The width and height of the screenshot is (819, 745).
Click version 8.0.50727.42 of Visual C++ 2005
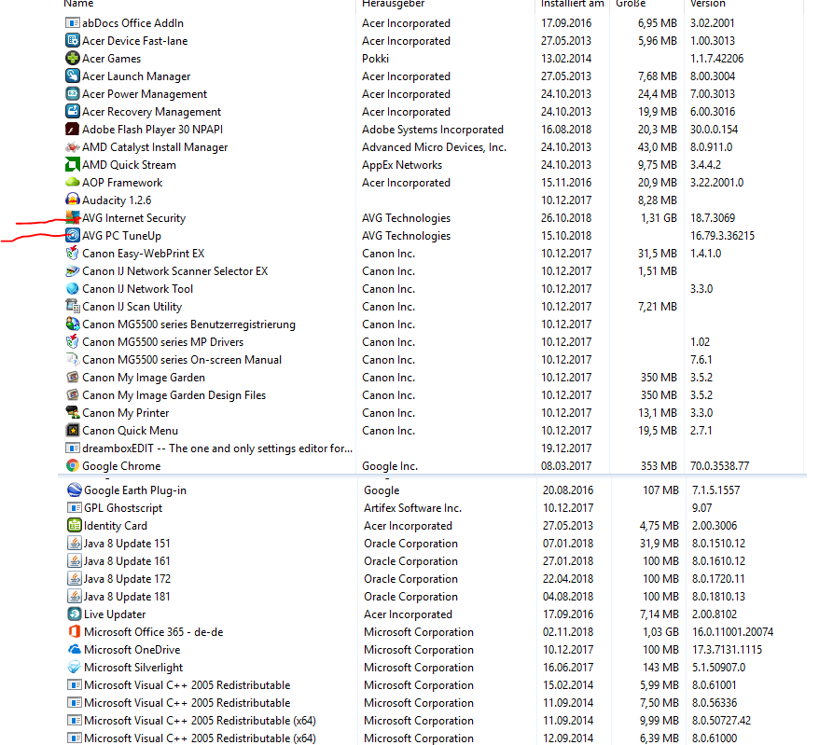(721, 721)
